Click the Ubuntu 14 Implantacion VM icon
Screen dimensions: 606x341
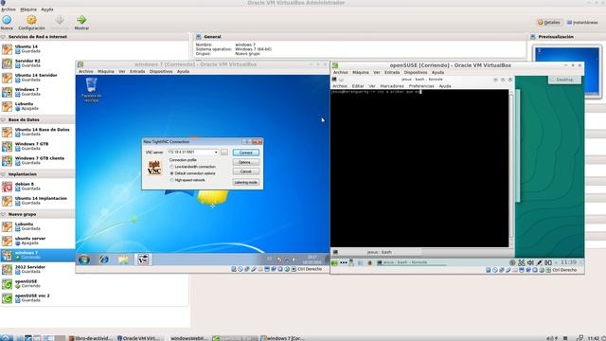[7, 201]
